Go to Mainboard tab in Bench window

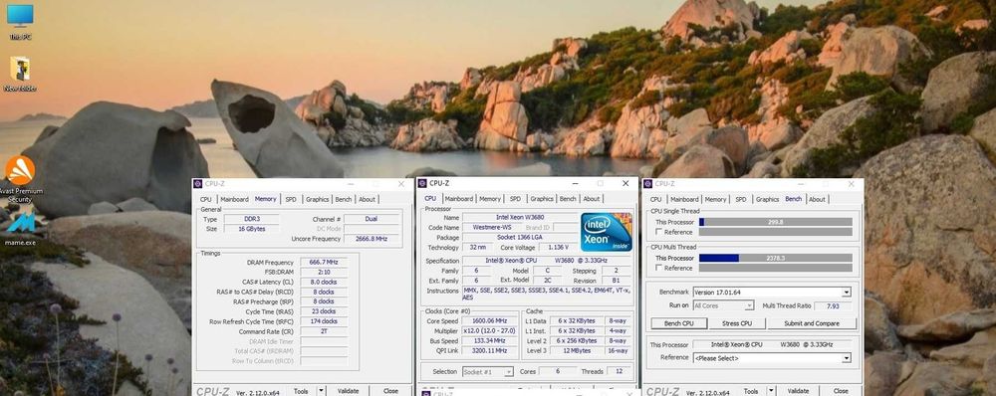click(684, 199)
